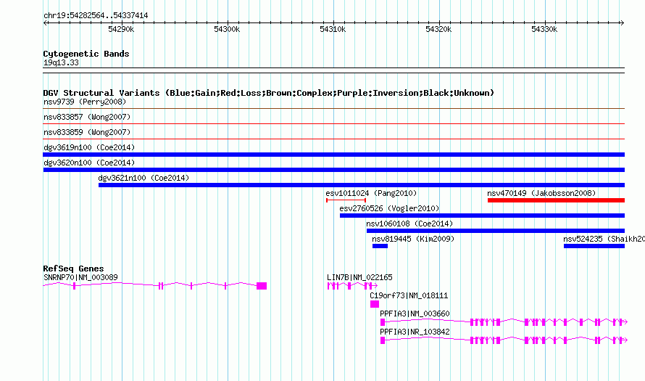The image size is (645, 381).
Task: Select the red loss line under nsv833859
Action: coord(333,139)
